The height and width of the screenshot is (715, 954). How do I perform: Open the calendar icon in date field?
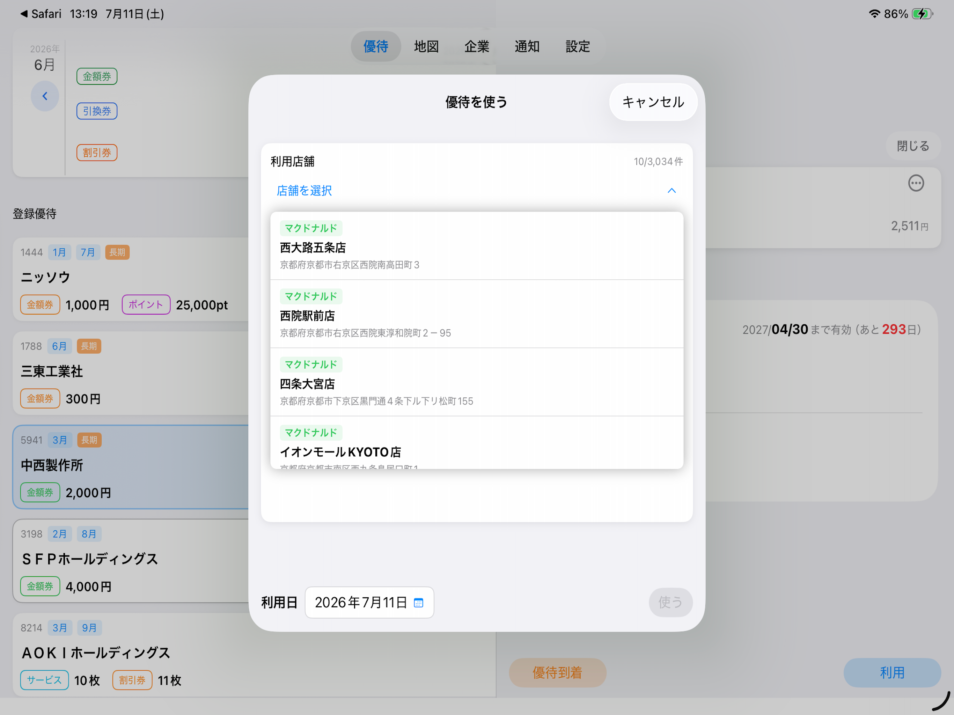coord(418,603)
